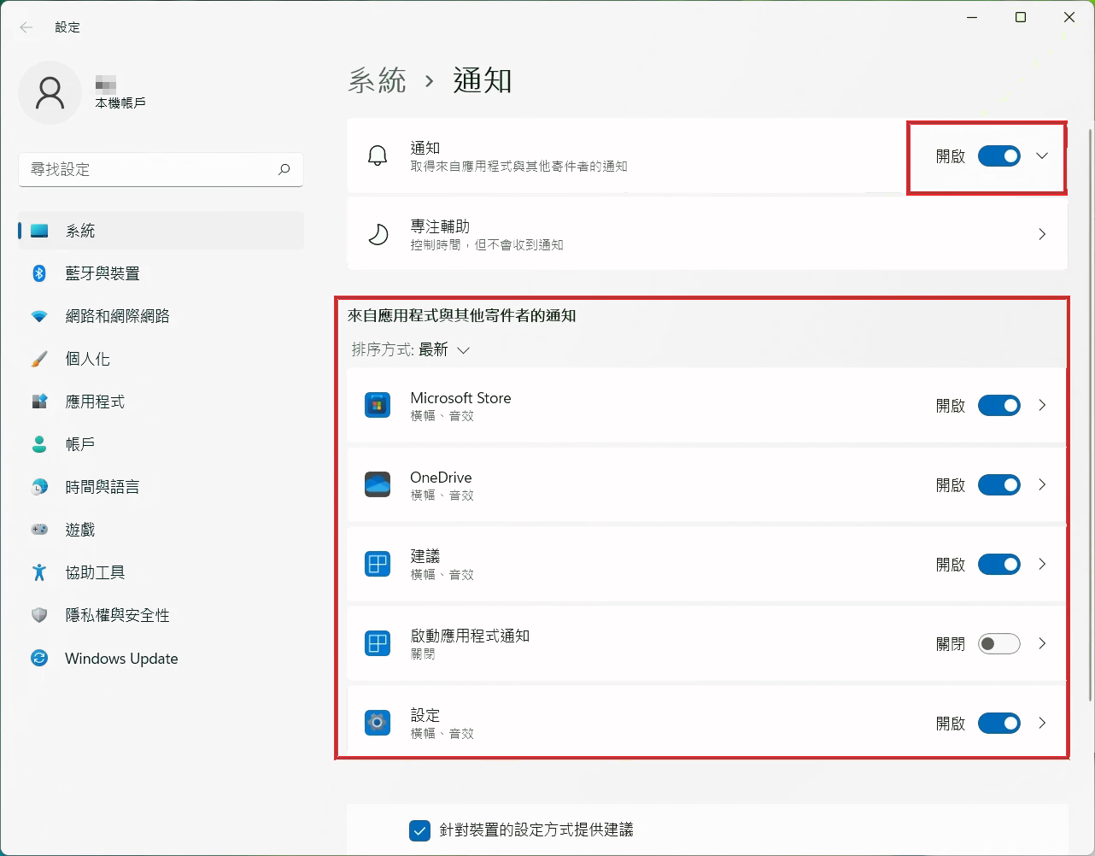
Task: Click the globe clock icon beside 時間與語言
Action: pos(39,487)
